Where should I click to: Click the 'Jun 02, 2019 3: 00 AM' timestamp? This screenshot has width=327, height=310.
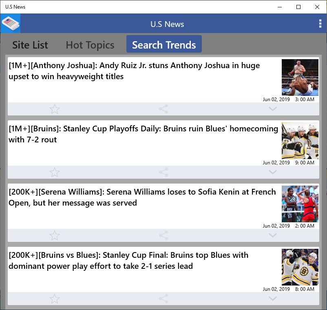[x=288, y=100]
